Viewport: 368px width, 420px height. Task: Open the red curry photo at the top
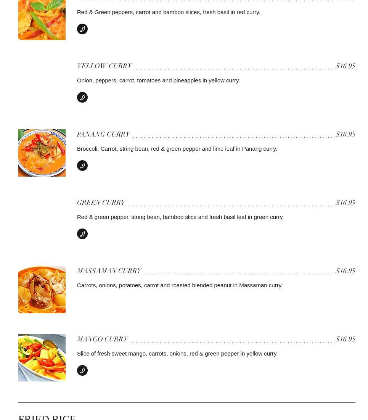click(x=42, y=20)
